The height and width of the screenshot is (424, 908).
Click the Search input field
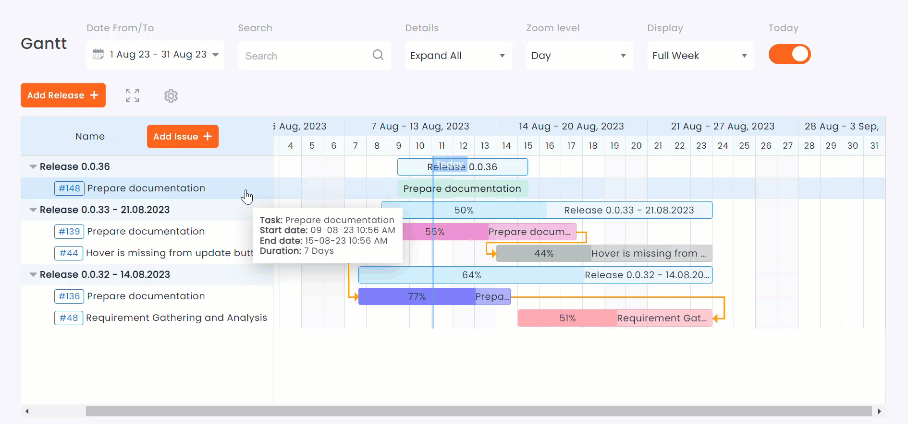pyautogui.click(x=305, y=56)
